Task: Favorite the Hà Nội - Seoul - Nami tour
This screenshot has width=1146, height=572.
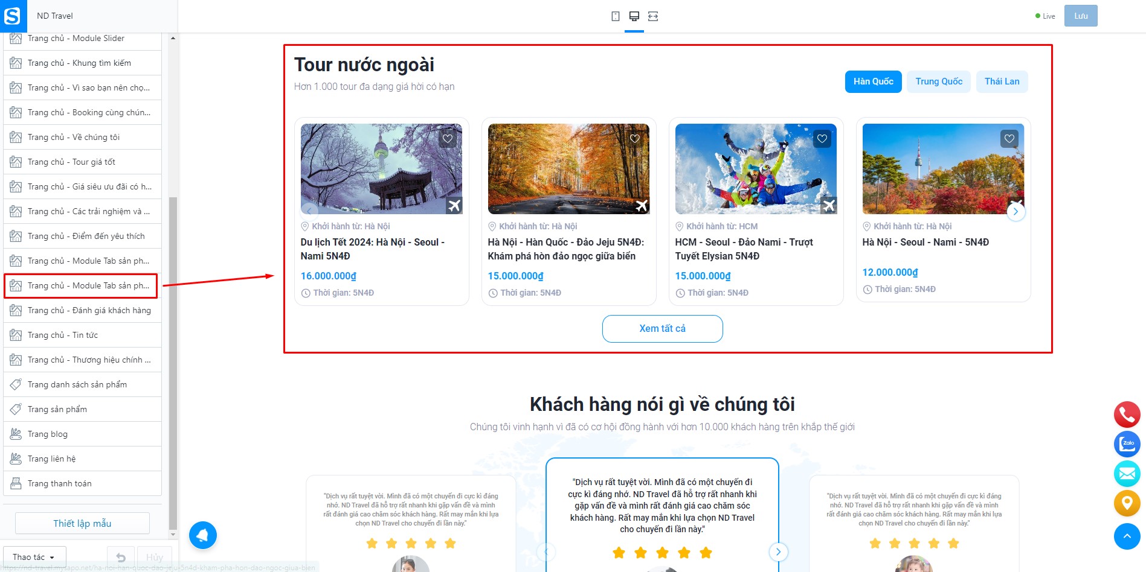Action: (1009, 139)
